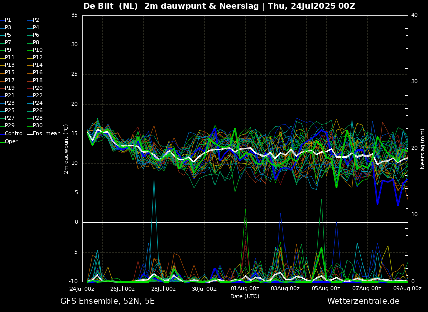Screen dimensions: 428x312
Task: Click the white line swatch beside Ens. mean
Action: click(30, 134)
